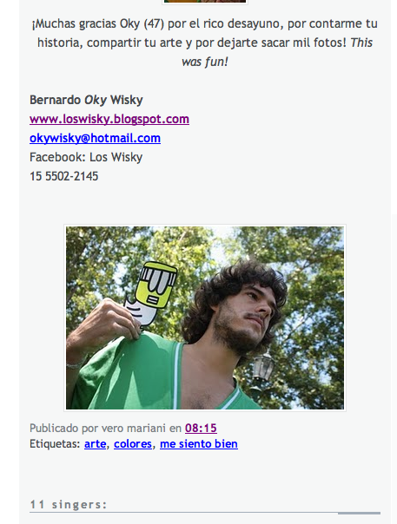Click the 11 singers comments heading
Screen dimensions: 397x524
coord(69,504)
